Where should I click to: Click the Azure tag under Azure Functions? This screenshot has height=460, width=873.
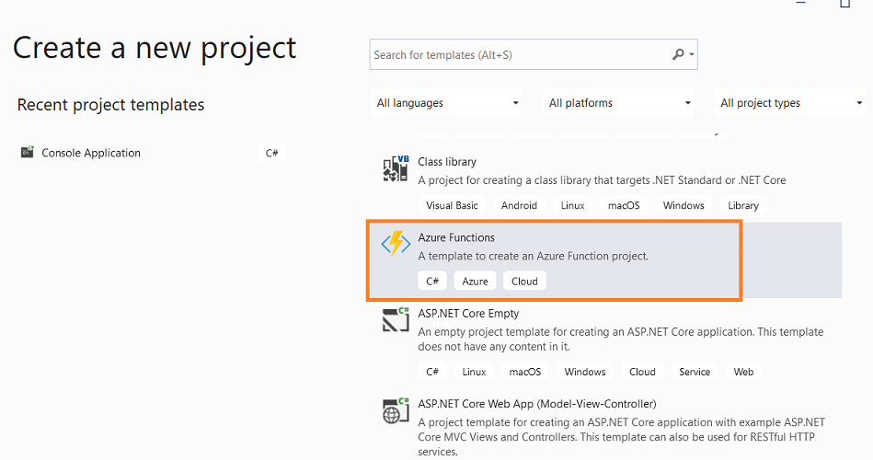coord(475,282)
